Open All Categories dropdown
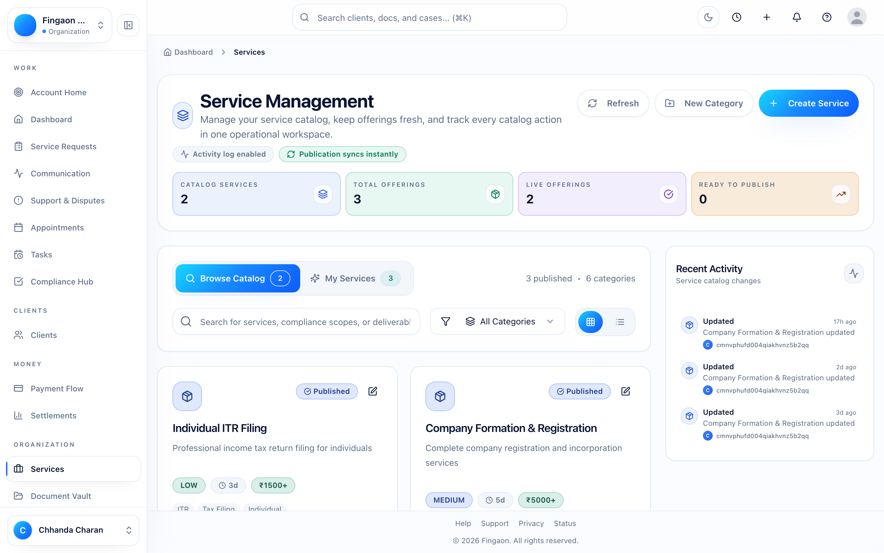Screen dimensions: 884x553 [x=498, y=321]
